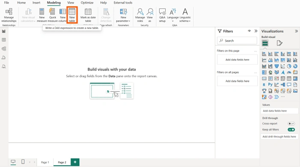Click New table button
Screen dimensions: 300x167
[72, 15]
